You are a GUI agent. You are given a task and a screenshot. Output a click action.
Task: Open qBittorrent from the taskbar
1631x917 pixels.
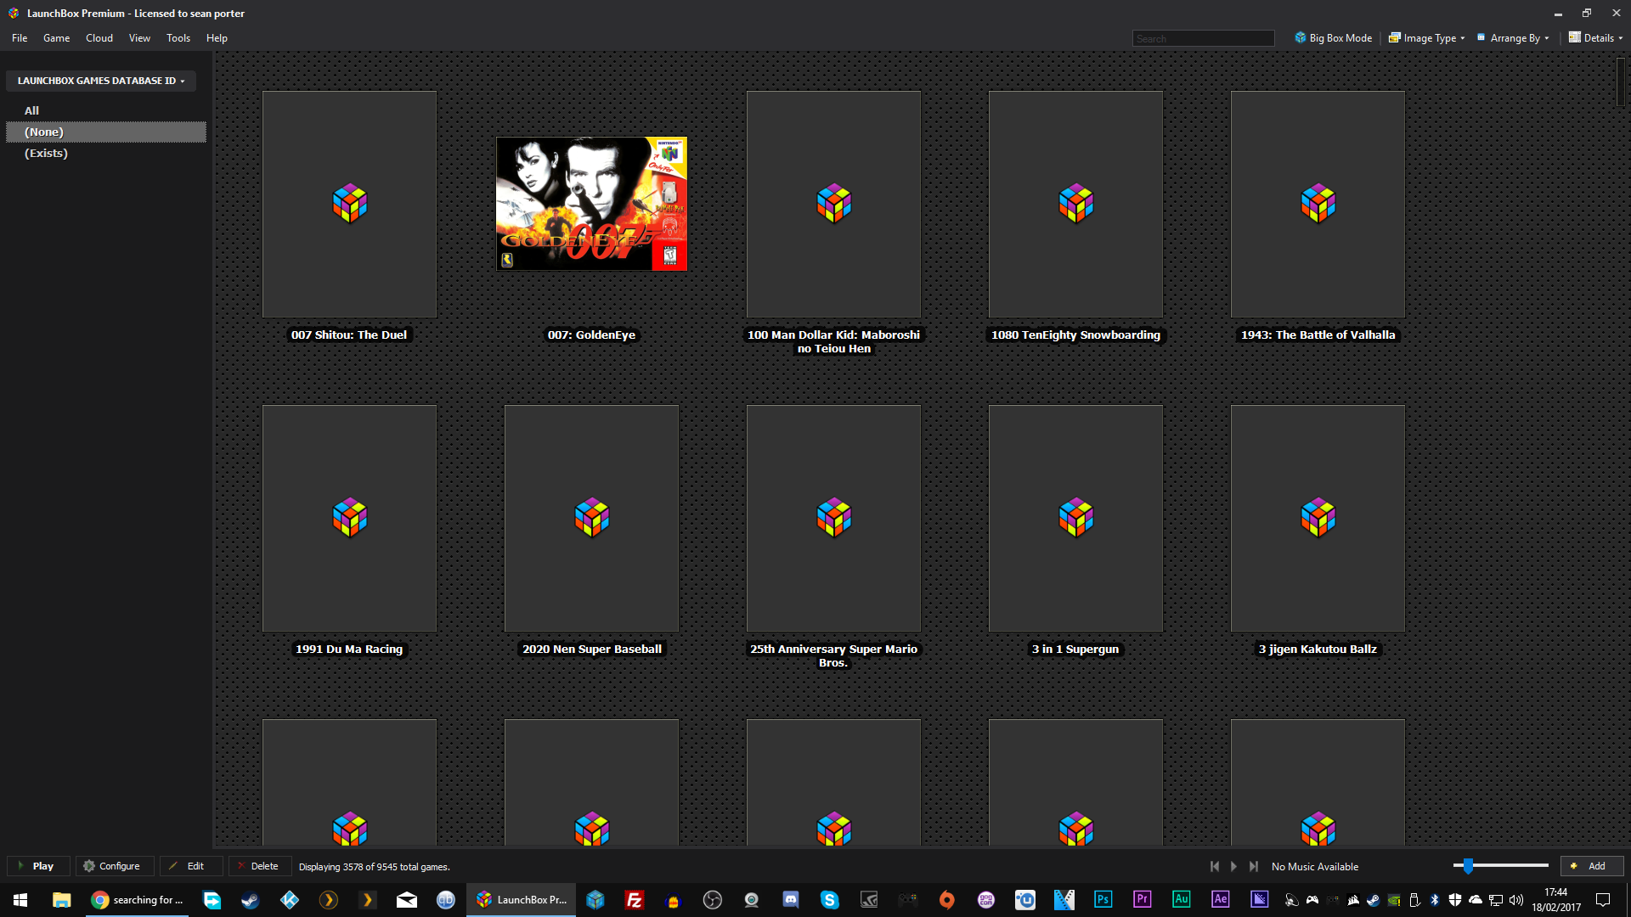(x=446, y=900)
